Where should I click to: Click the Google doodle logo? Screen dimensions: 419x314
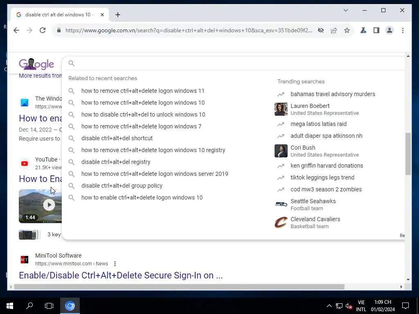pos(36,64)
